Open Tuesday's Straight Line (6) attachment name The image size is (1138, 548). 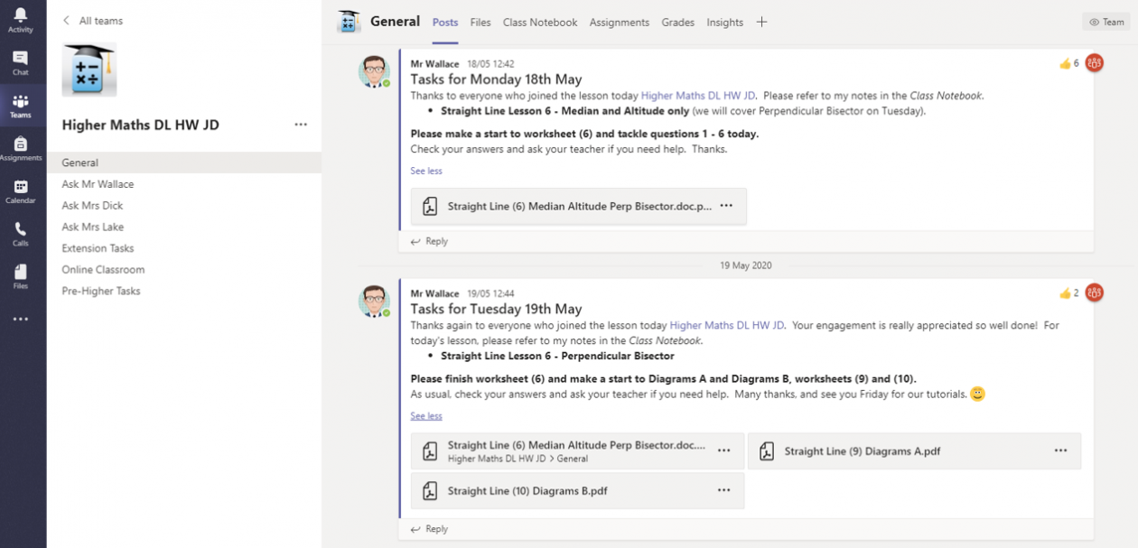(x=577, y=445)
